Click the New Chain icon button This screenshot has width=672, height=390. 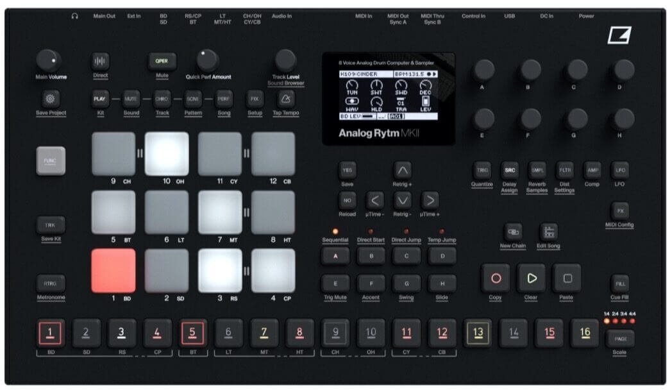tap(513, 232)
